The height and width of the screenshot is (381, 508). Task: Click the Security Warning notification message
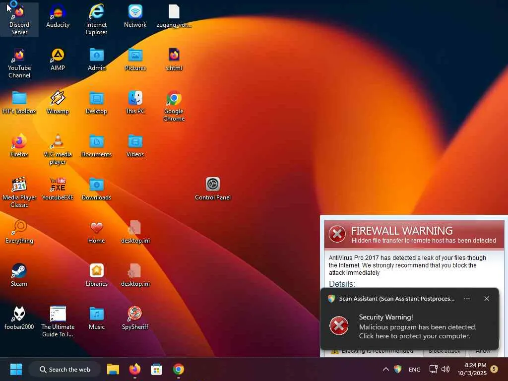point(418,326)
